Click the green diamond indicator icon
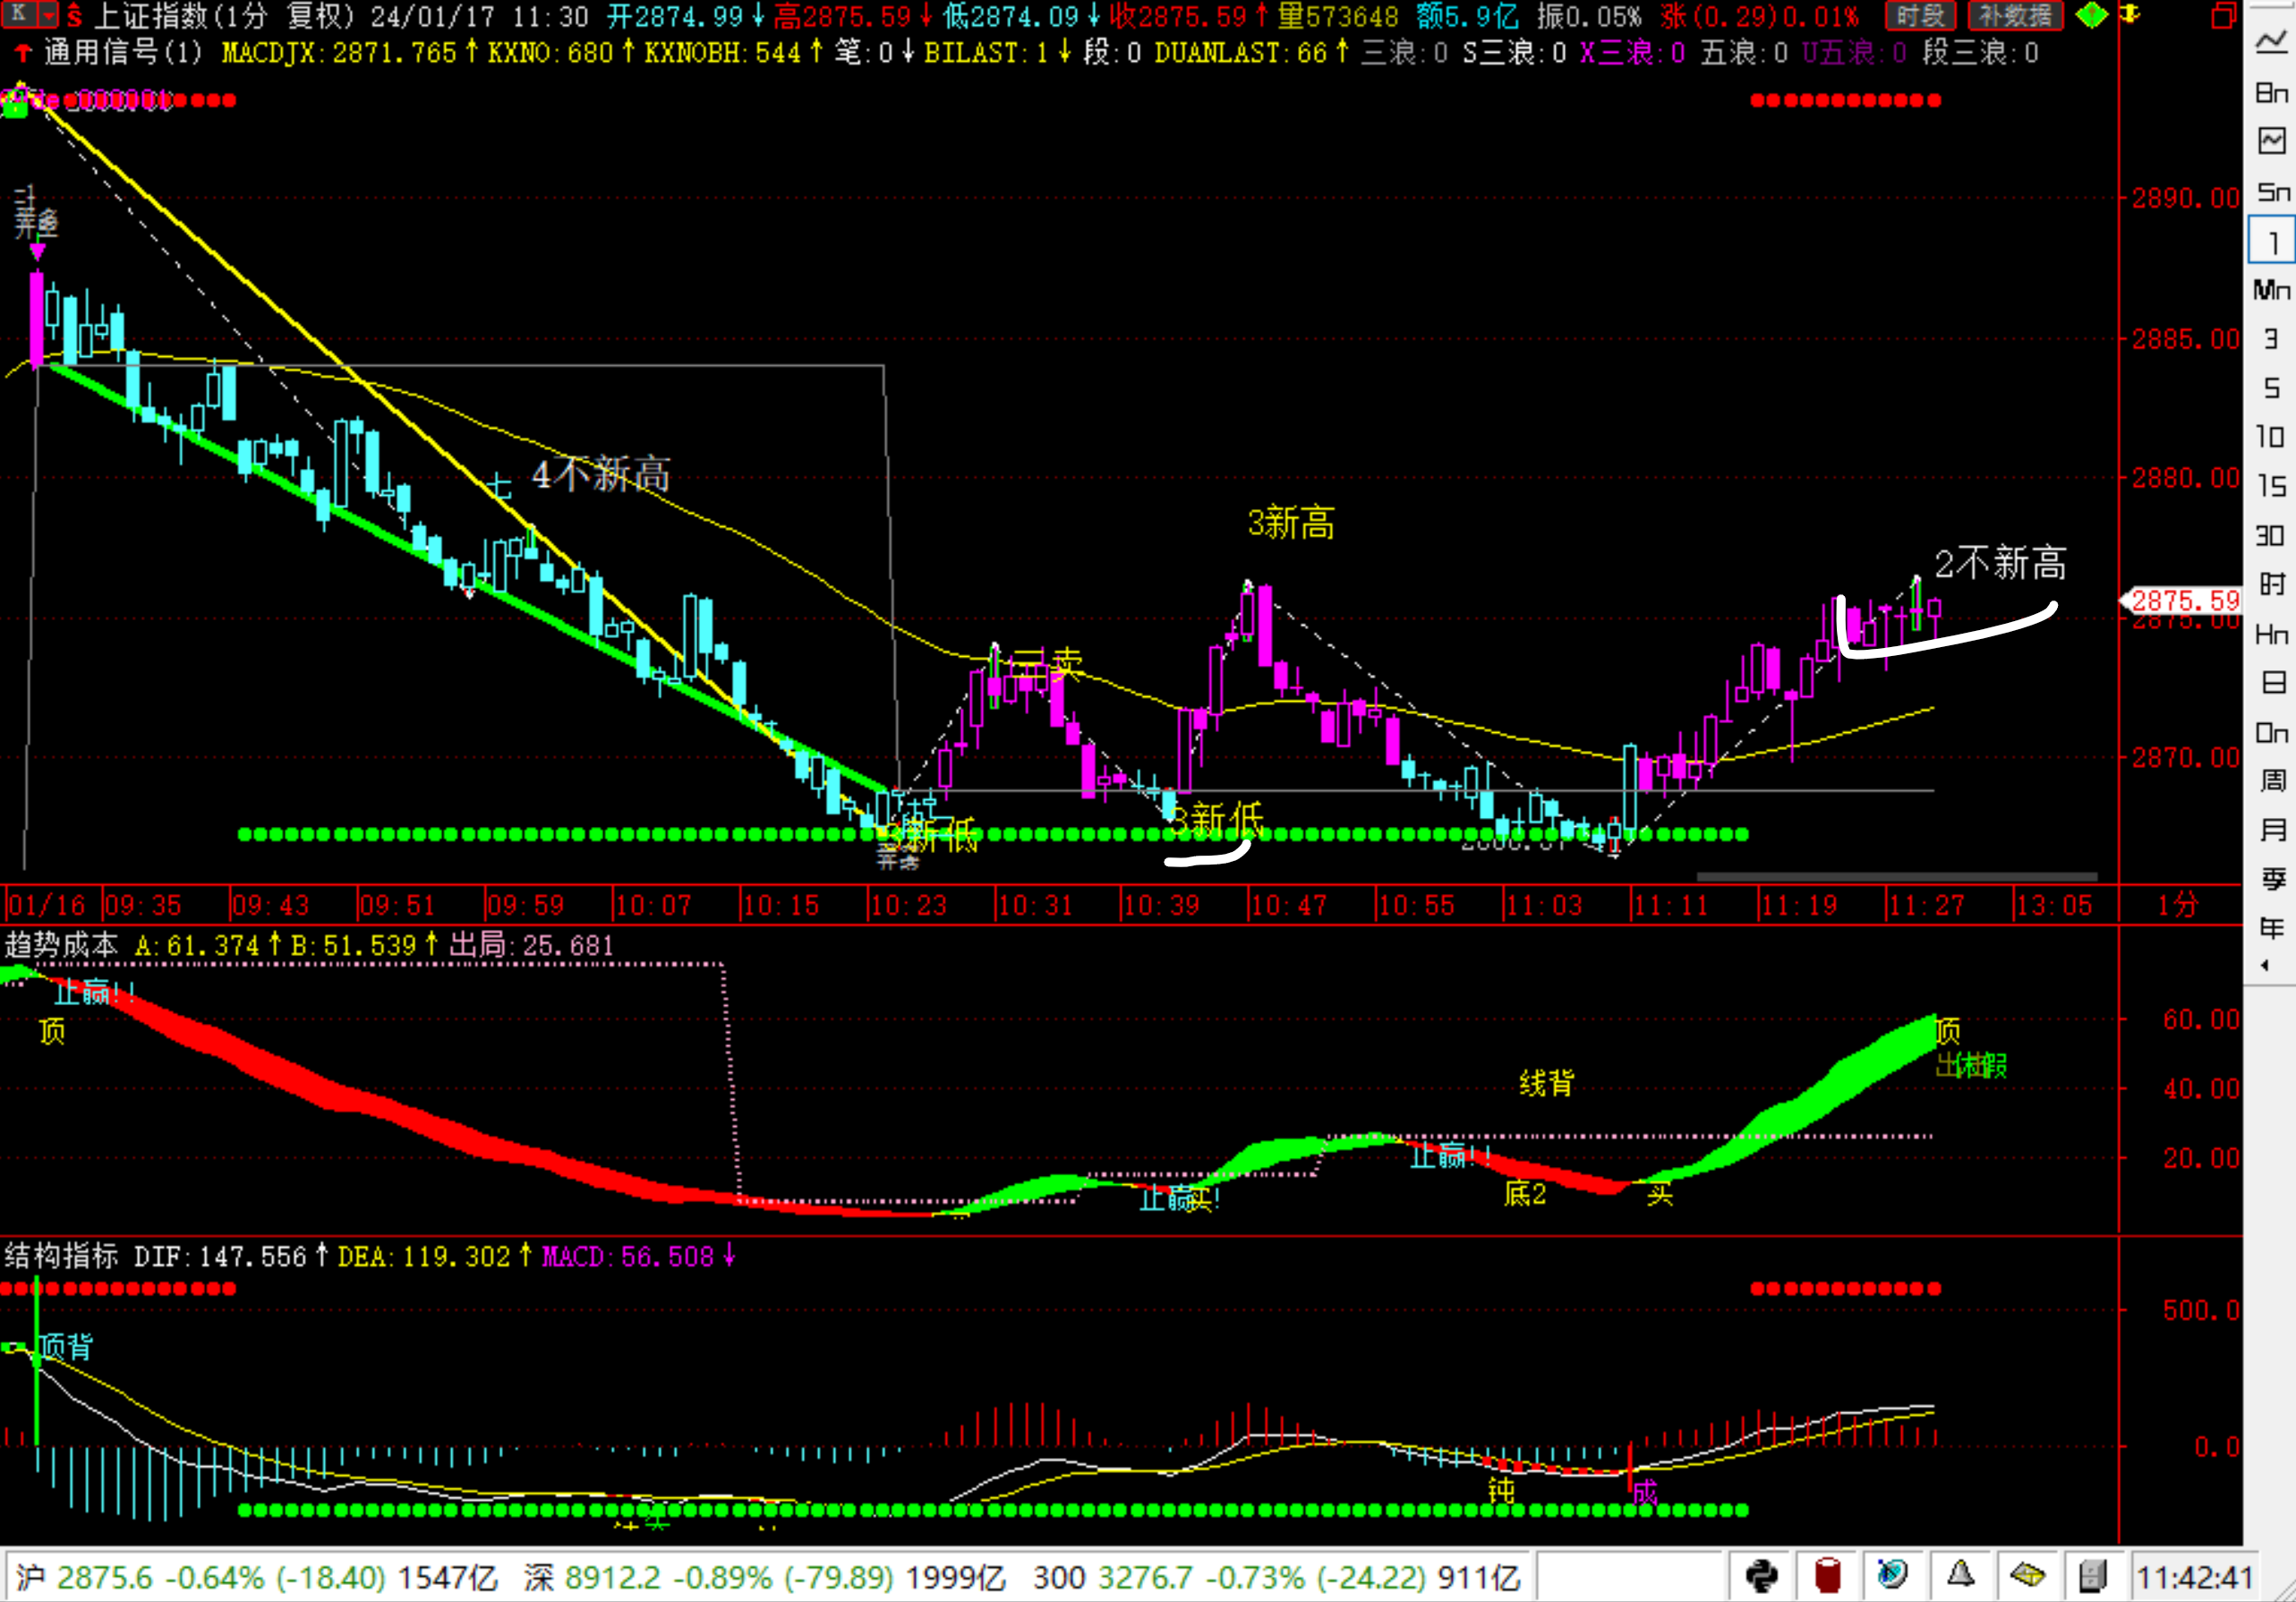2296x1602 pixels. [2091, 16]
